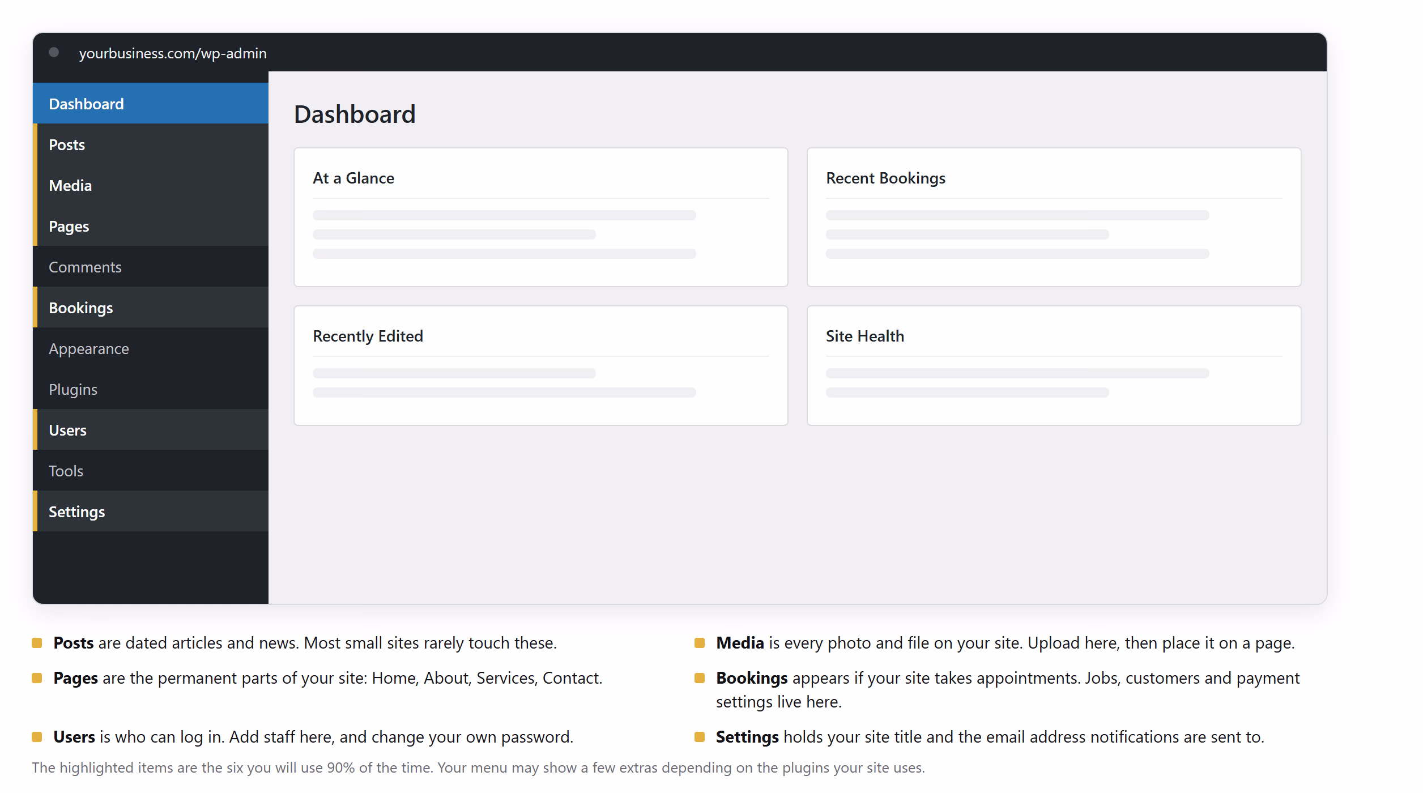Click the yellow bullet beside the Settings description
1423x793 pixels.
point(700,737)
